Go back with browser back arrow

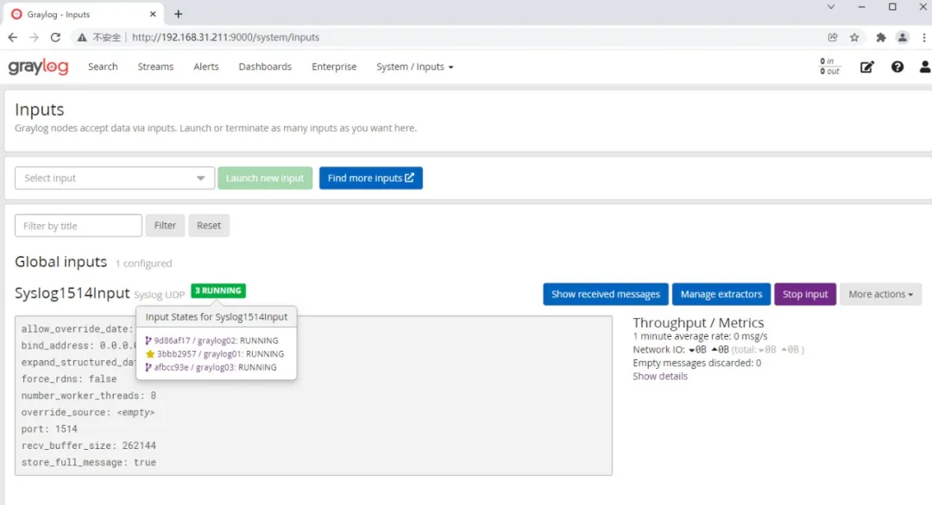tap(12, 37)
